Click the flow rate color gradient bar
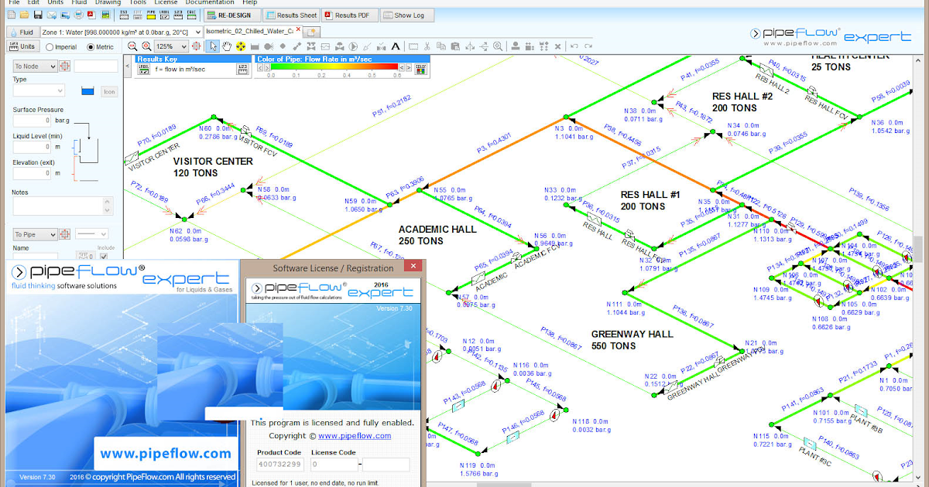 334,66
